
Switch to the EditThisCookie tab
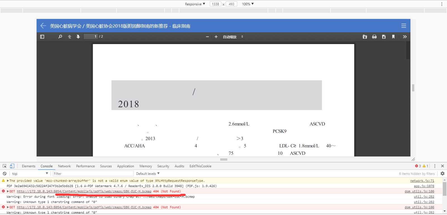(x=200, y=166)
